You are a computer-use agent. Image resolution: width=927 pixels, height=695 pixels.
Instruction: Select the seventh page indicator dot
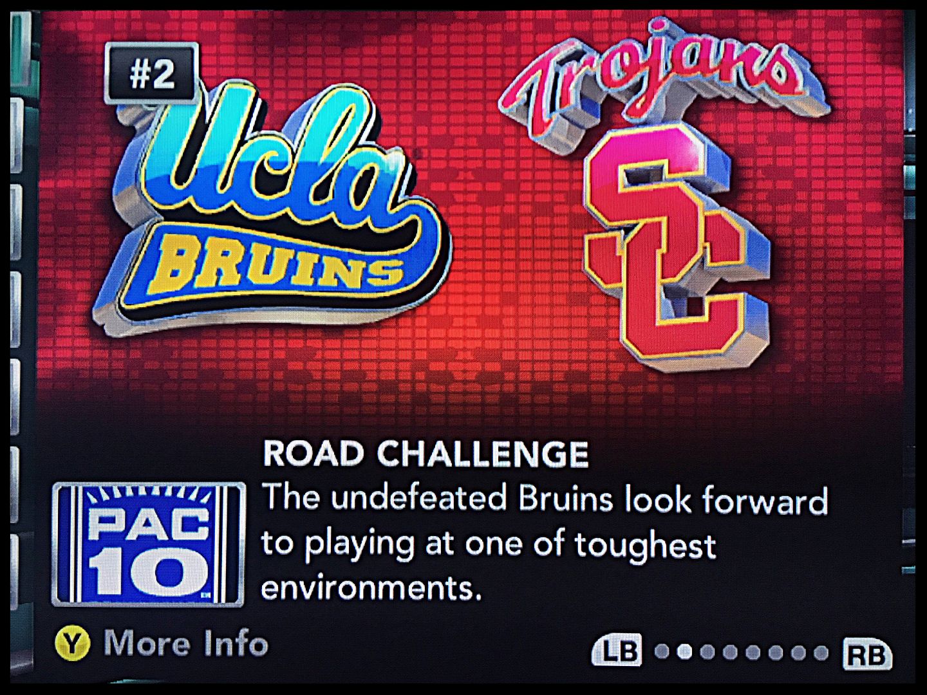[798, 653]
